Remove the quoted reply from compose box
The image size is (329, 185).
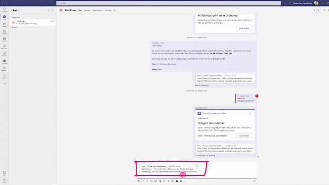tap(196, 166)
